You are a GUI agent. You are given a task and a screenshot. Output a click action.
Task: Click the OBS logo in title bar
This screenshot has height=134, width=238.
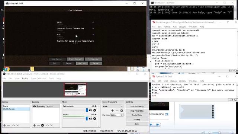[4, 74]
